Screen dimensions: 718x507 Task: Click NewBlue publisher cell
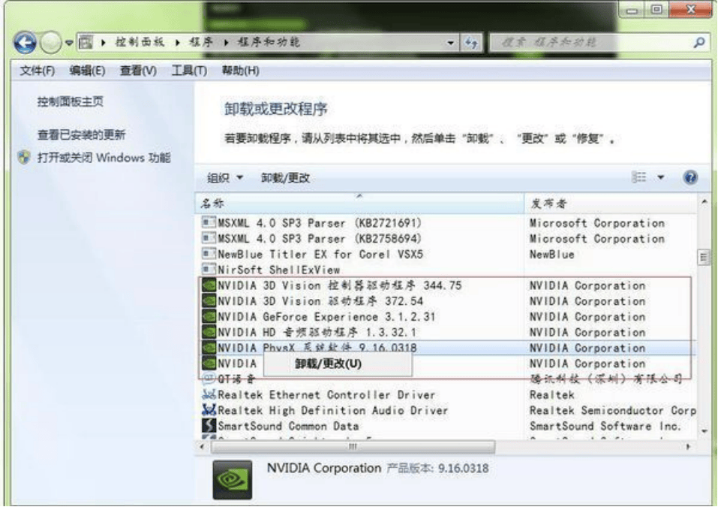[x=551, y=255]
